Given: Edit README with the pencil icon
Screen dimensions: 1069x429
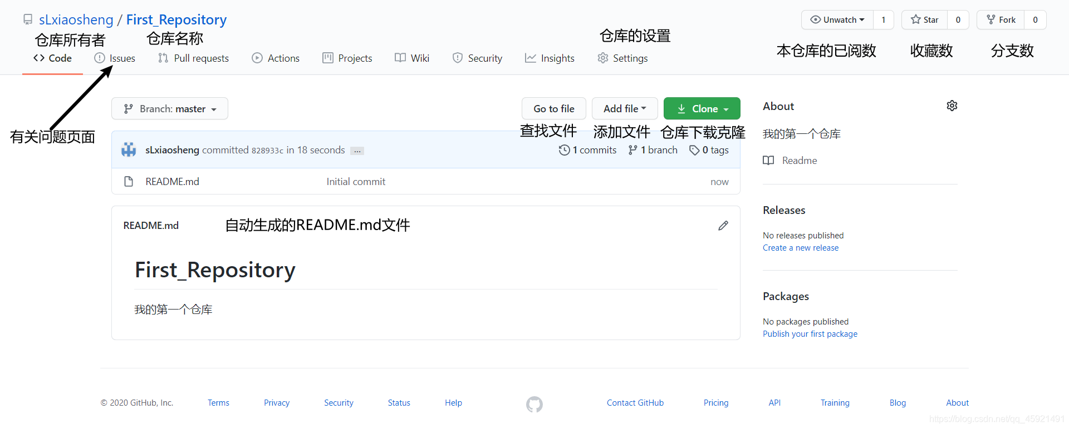Looking at the screenshot, I should click(723, 226).
